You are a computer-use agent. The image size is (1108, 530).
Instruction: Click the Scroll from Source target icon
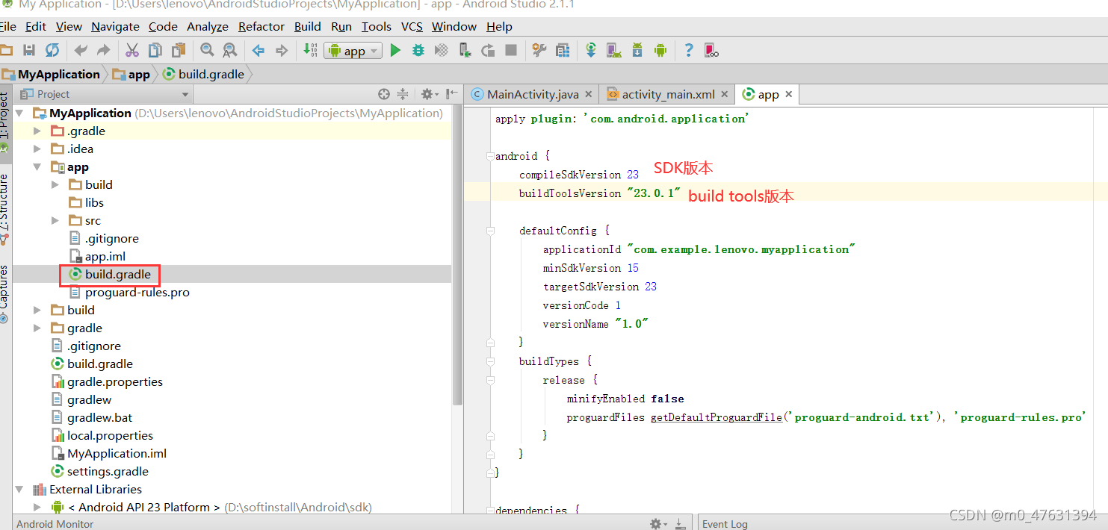tap(384, 94)
